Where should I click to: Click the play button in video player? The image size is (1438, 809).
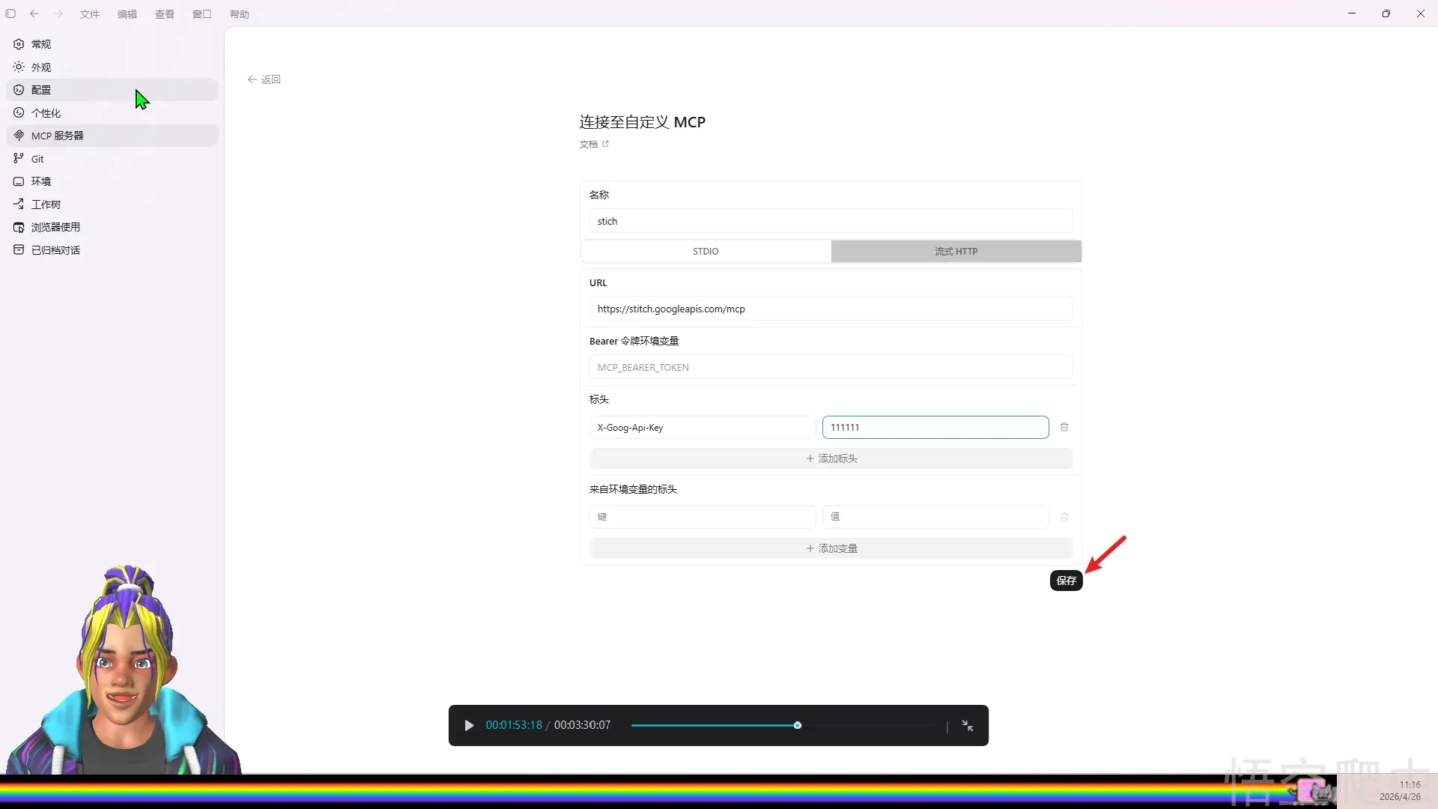pyautogui.click(x=469, y=725)
